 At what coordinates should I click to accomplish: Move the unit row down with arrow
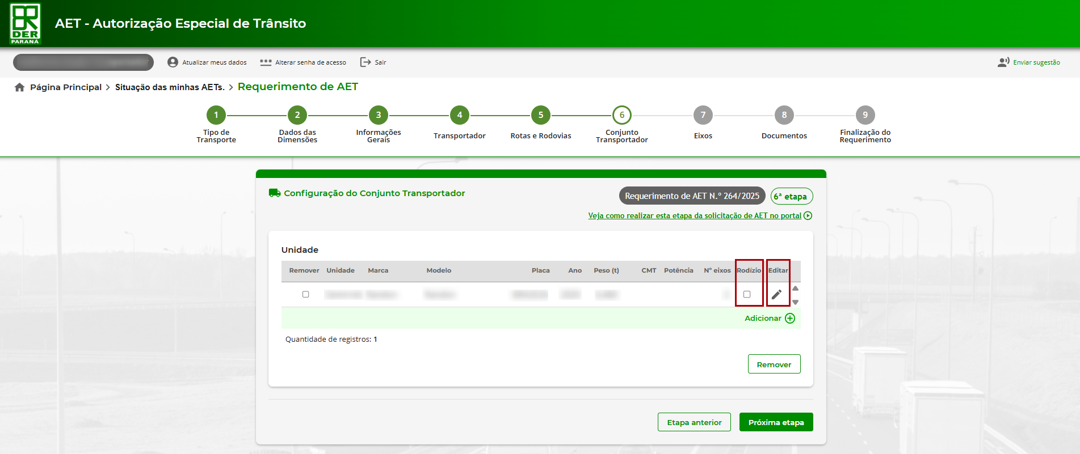tap(796, 302)
